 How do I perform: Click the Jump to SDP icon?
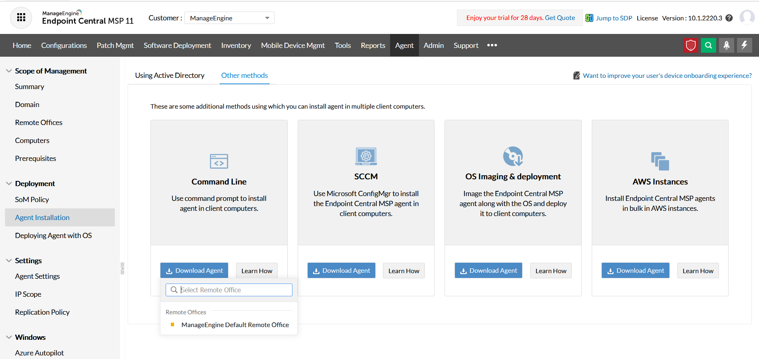[x=589, y=18]
